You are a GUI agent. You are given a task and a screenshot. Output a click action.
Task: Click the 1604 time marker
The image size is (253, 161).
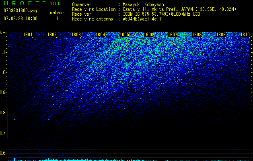101,35
